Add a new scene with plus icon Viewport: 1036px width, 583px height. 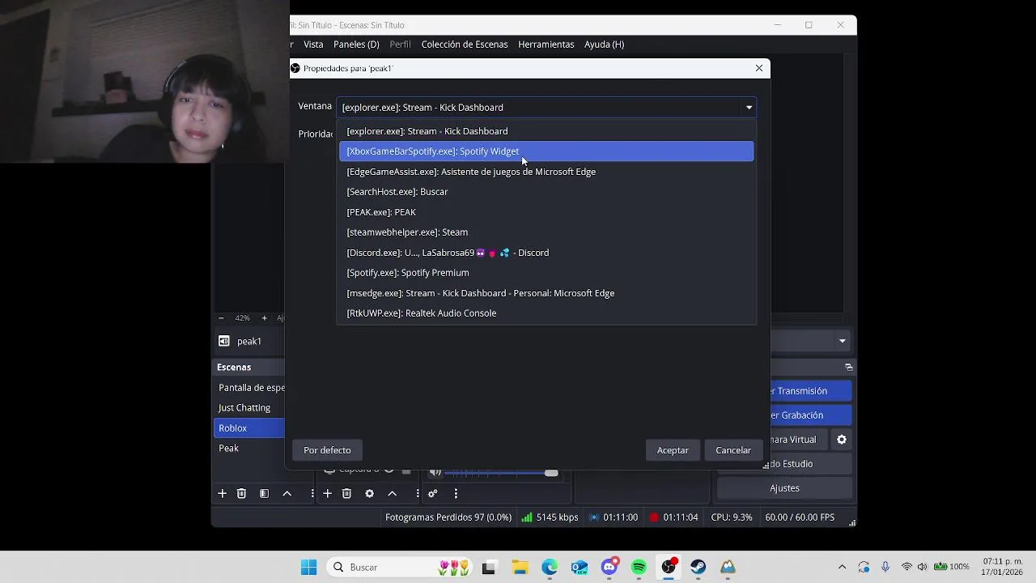pyautogui.click(x=222, y=493)
